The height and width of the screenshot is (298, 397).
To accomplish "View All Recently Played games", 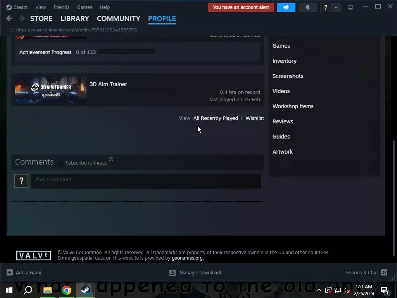I will pos(216,118).
